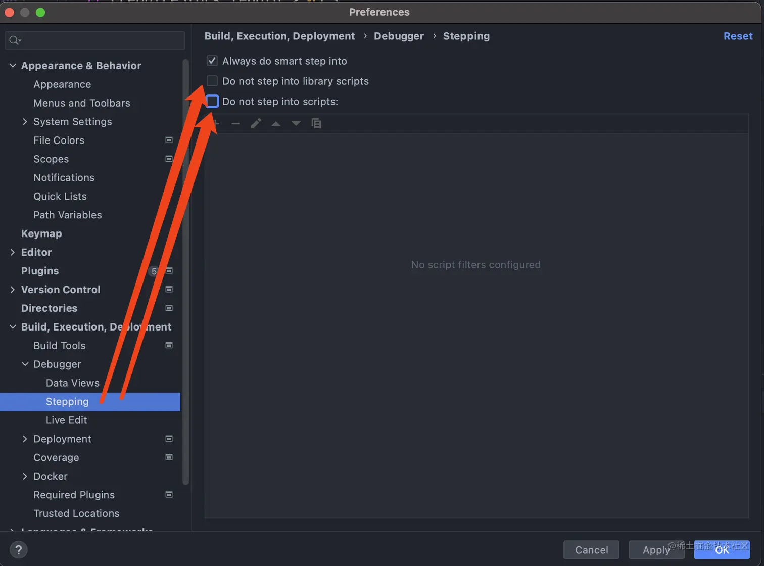Image resolution: width=764 pixels, height=566 pixels.
Task: Click the Cancel button
Action: 591,550
